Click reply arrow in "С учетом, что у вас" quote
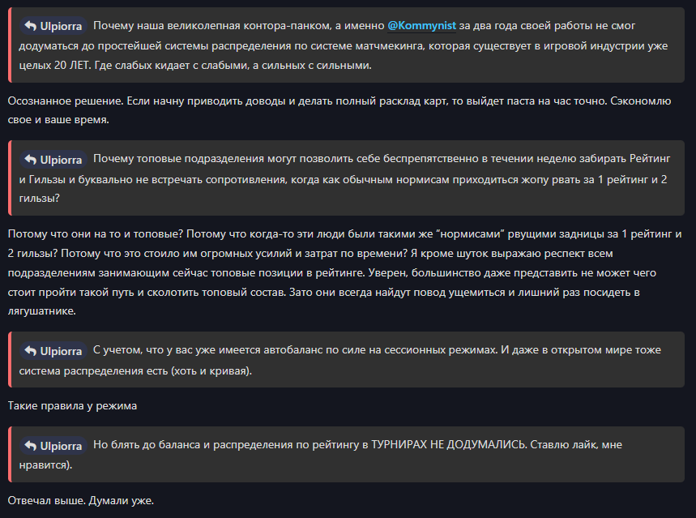This screenshot has width=696, height=518. click(x=30, y=351)
